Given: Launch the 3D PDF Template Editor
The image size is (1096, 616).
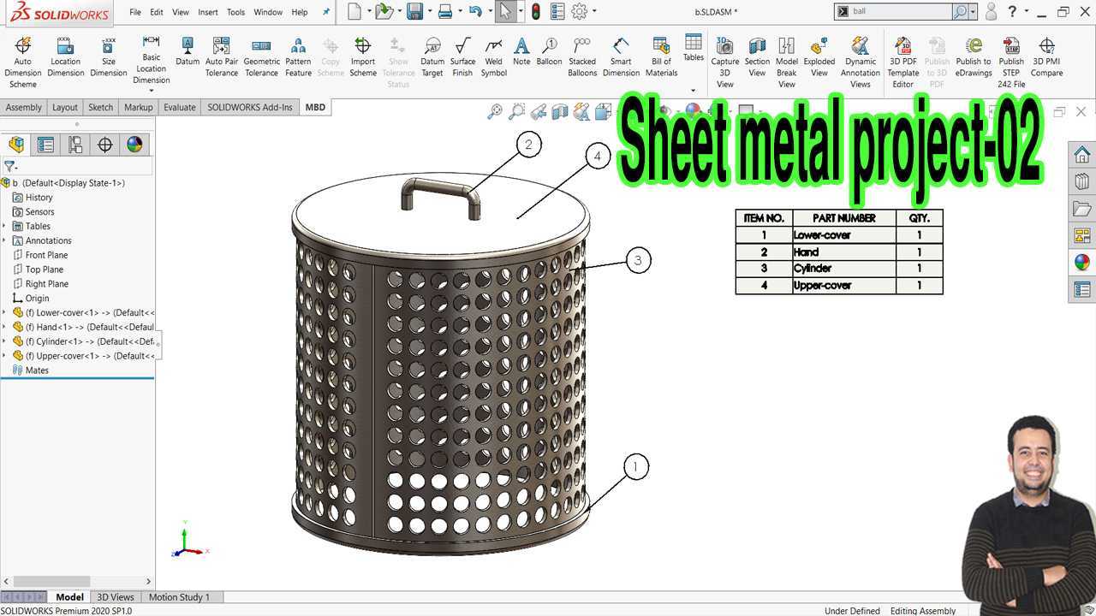Looking at the screenshot, I should tap(903, 62).
